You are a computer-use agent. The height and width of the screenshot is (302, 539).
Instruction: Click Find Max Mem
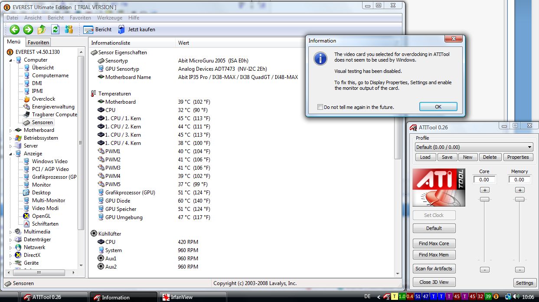434,255
